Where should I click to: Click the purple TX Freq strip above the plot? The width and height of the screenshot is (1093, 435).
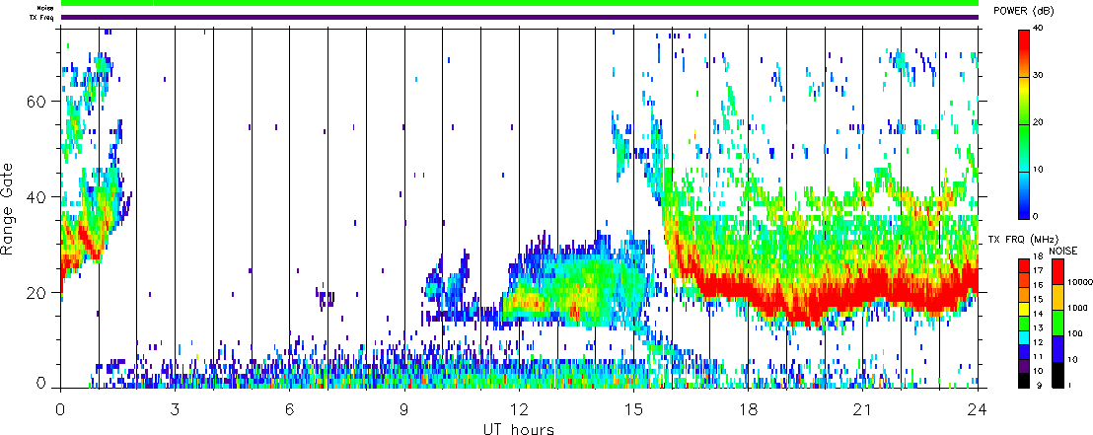tap(520, 17)
